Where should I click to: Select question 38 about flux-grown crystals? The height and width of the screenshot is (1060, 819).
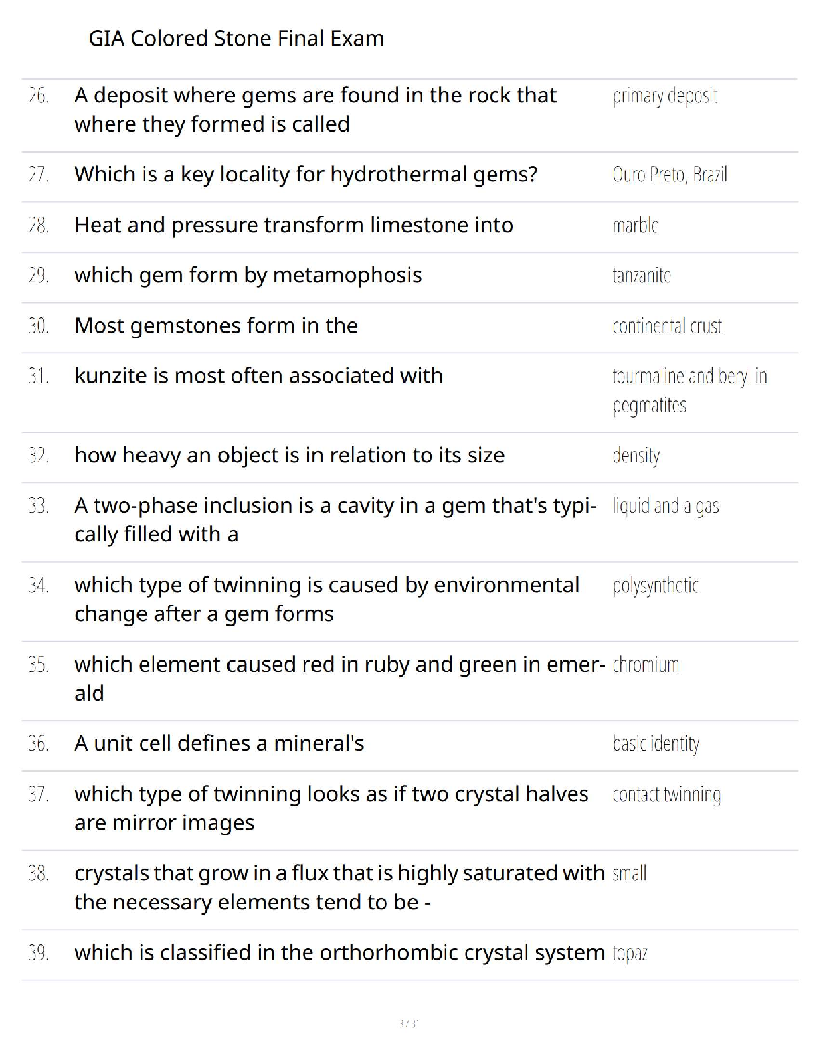point(339,887)
